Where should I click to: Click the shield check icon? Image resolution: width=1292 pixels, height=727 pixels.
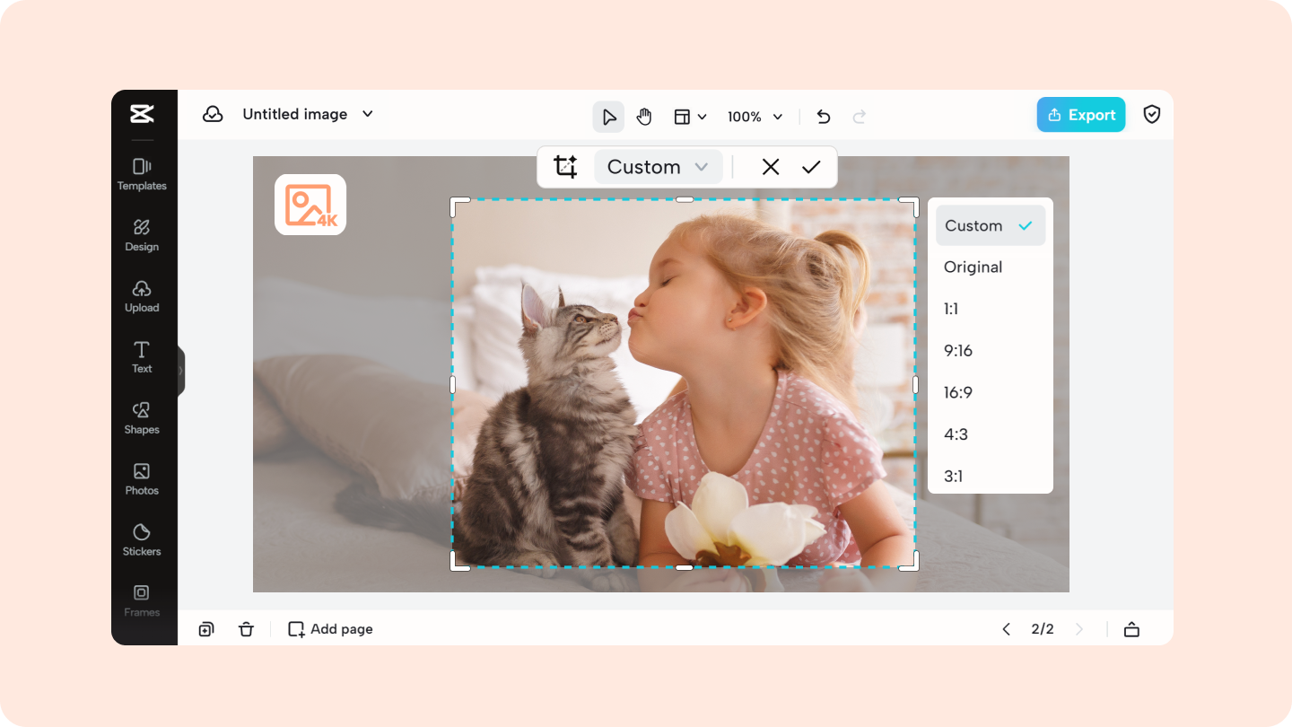(x=1152, y=114)
